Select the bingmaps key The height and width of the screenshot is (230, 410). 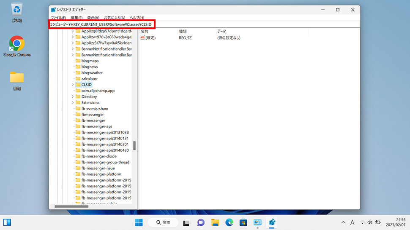point(90,61)
